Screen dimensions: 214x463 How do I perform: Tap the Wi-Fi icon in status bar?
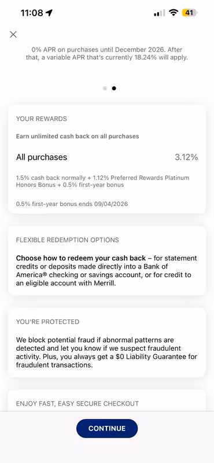pos(174,13)
